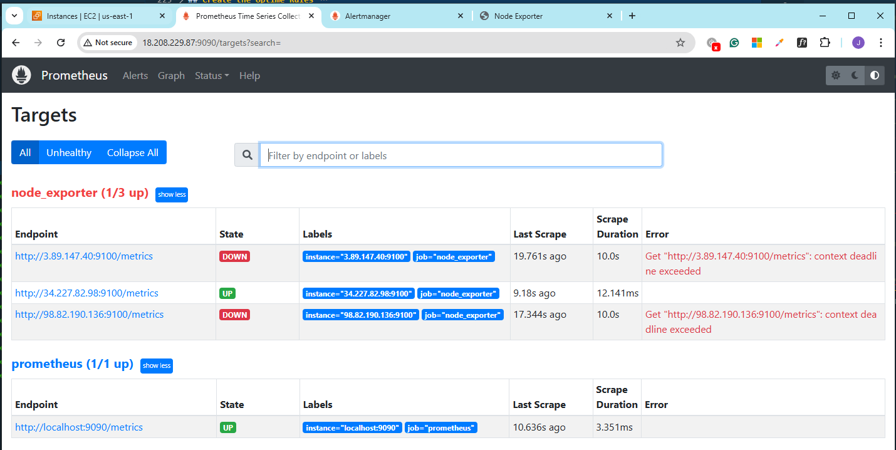Viewport: 896px width, 450px height.
Task: Bookmark this page with the star icon
Action: coord(680,43)
